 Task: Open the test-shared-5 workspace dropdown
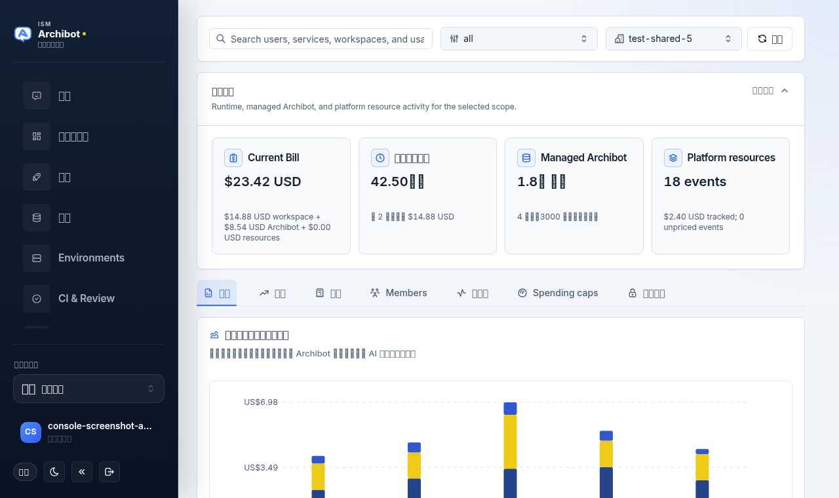674,39
